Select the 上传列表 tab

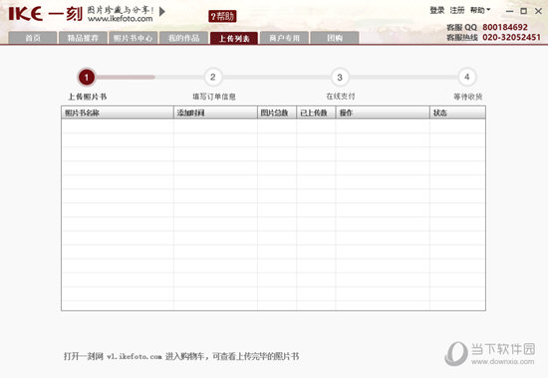click(234, 38)
